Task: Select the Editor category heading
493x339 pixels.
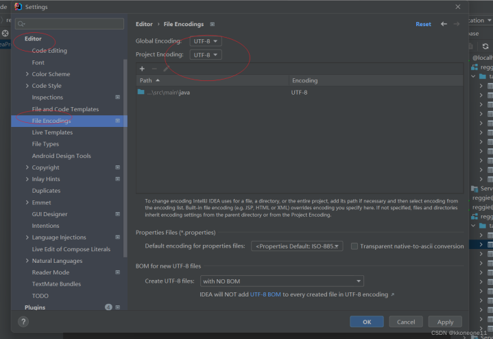Action: click(33, 38)
